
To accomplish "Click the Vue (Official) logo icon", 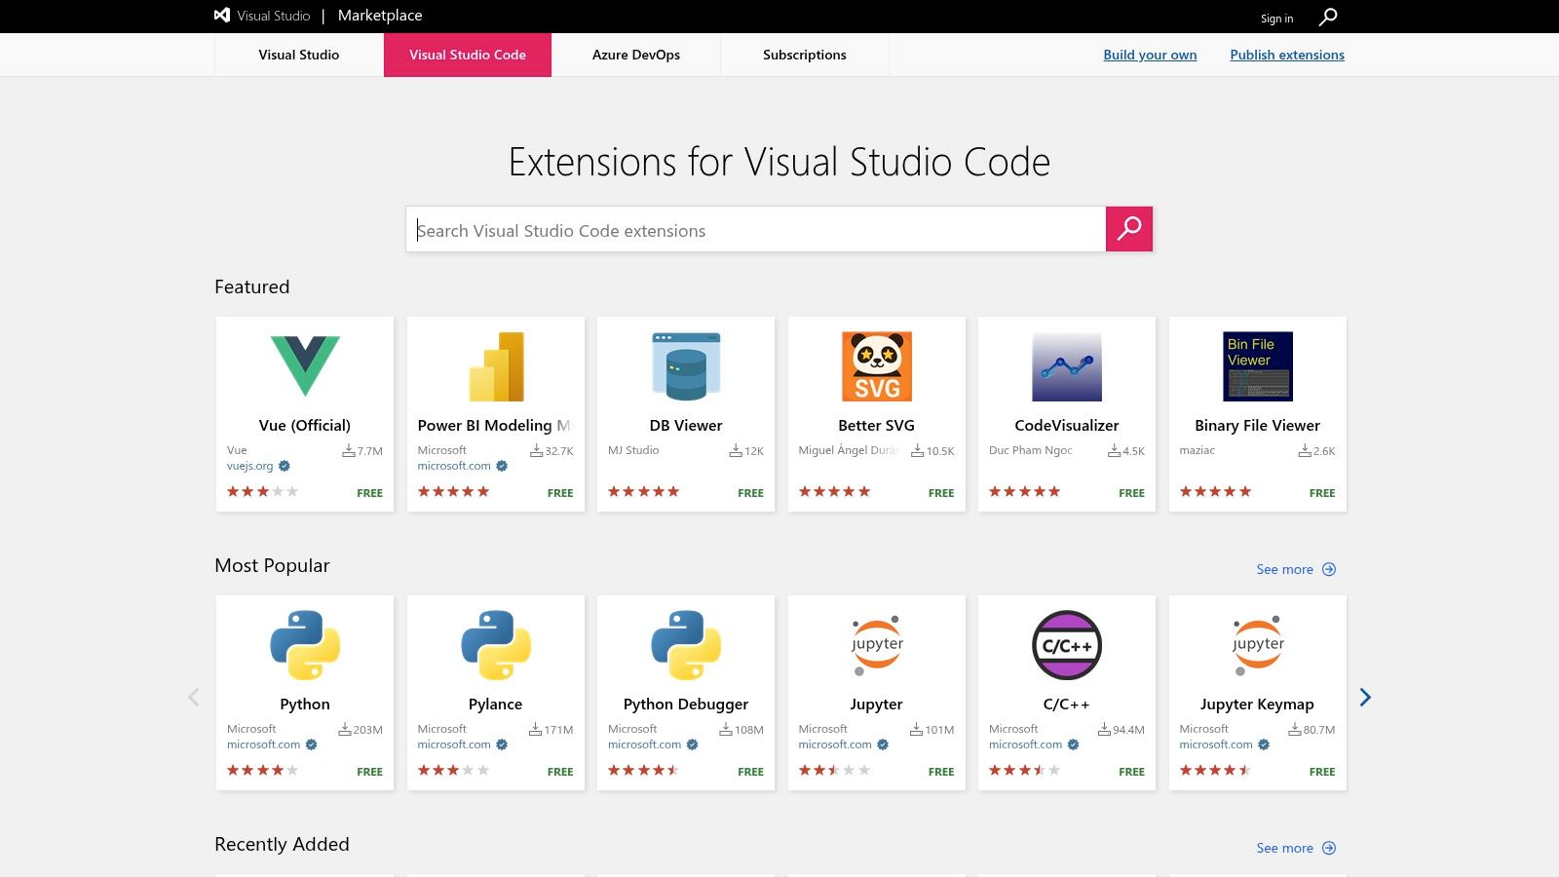I will coord(305,366).
